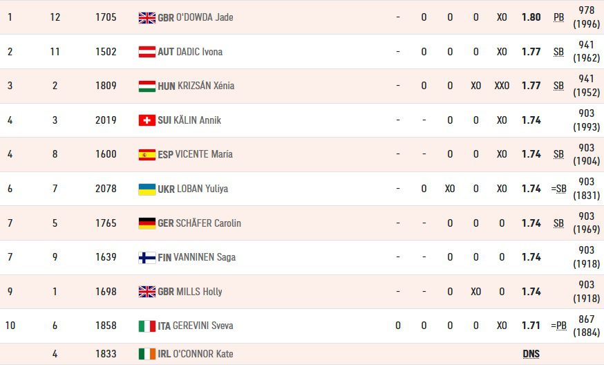This screenshot has height=365, width=604.
Task: Click the German flag beside SCHÄFER Carolin
Action: (x=147, y=223)
